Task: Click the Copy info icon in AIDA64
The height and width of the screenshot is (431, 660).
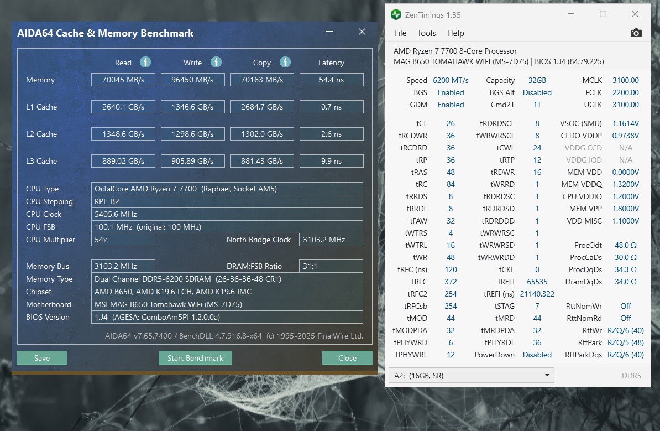Action: (285, 63)
